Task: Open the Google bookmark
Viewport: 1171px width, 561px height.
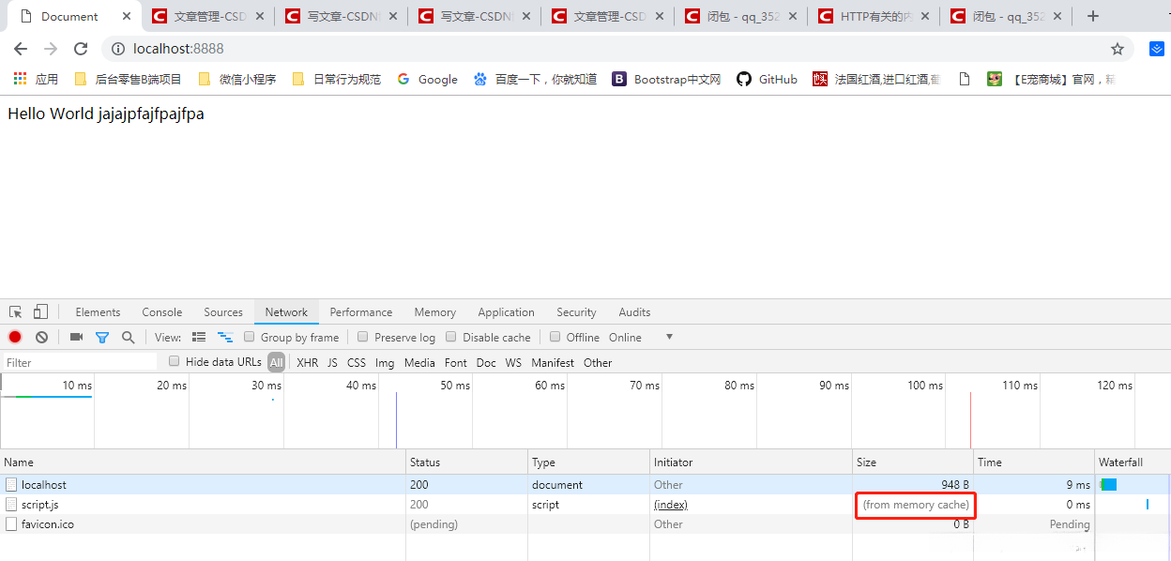Action: pyautogui.click(x=427, y=80)
